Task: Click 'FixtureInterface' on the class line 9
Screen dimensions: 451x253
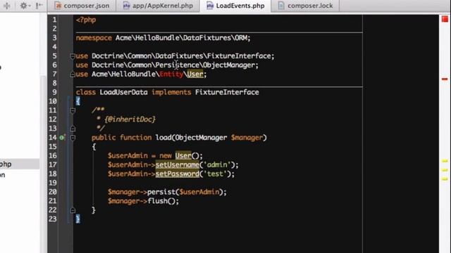Action: 227,92
